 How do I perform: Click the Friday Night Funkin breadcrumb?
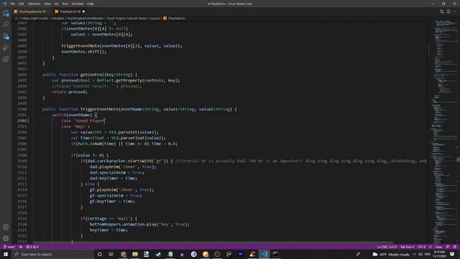point(34,18)
